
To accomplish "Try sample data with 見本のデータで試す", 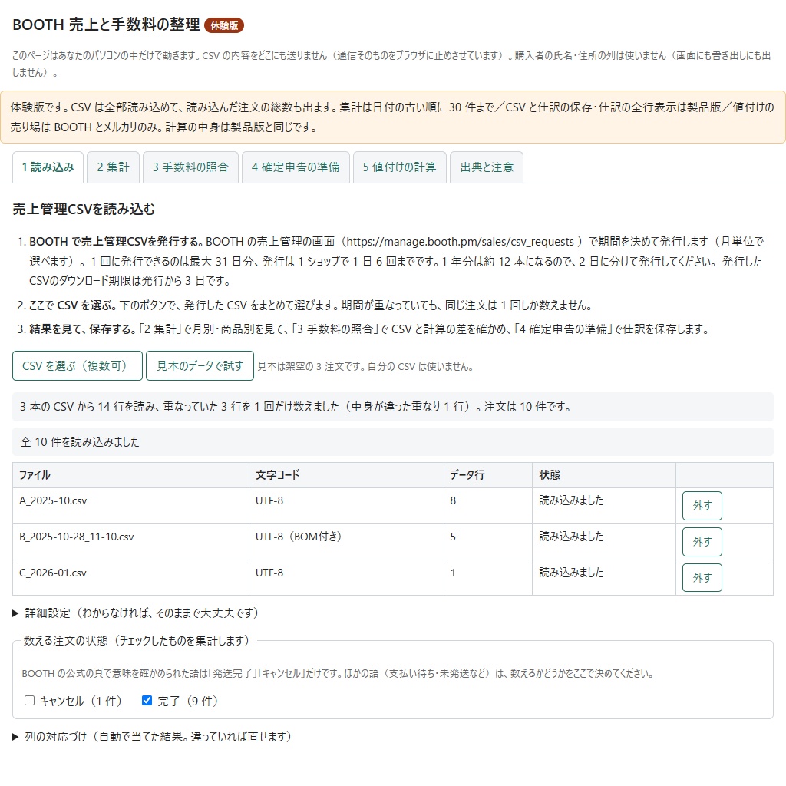I will [x=200, y=366].
